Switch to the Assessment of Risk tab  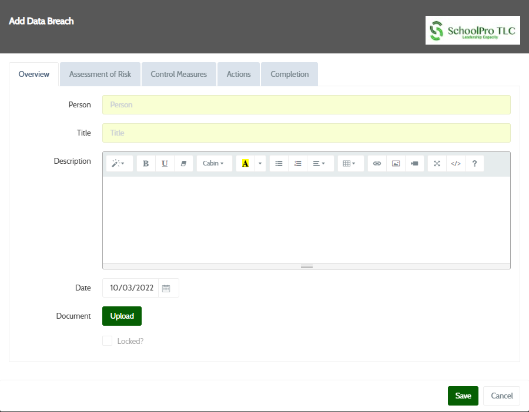pyautogui.click(x=100, y=75)
